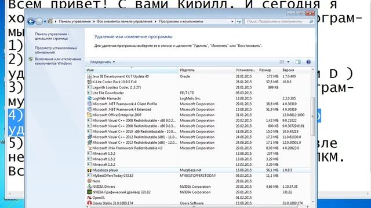Image resolution: width=371 pixels, height=208 pixels.
Task: Click 'Muzabaza.net' publisher cell
Action: click(191, 170)
